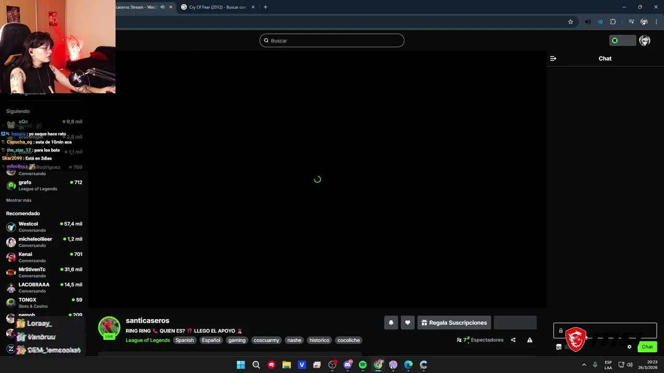Image resolution: width=664 pixels, height=373 pixels.
Task: Open OBS Studio from taskbar
Action: (x=333, y=365)
